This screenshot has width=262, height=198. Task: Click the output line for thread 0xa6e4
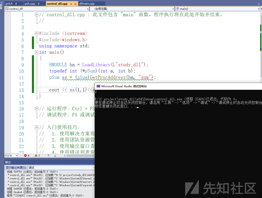33,192
